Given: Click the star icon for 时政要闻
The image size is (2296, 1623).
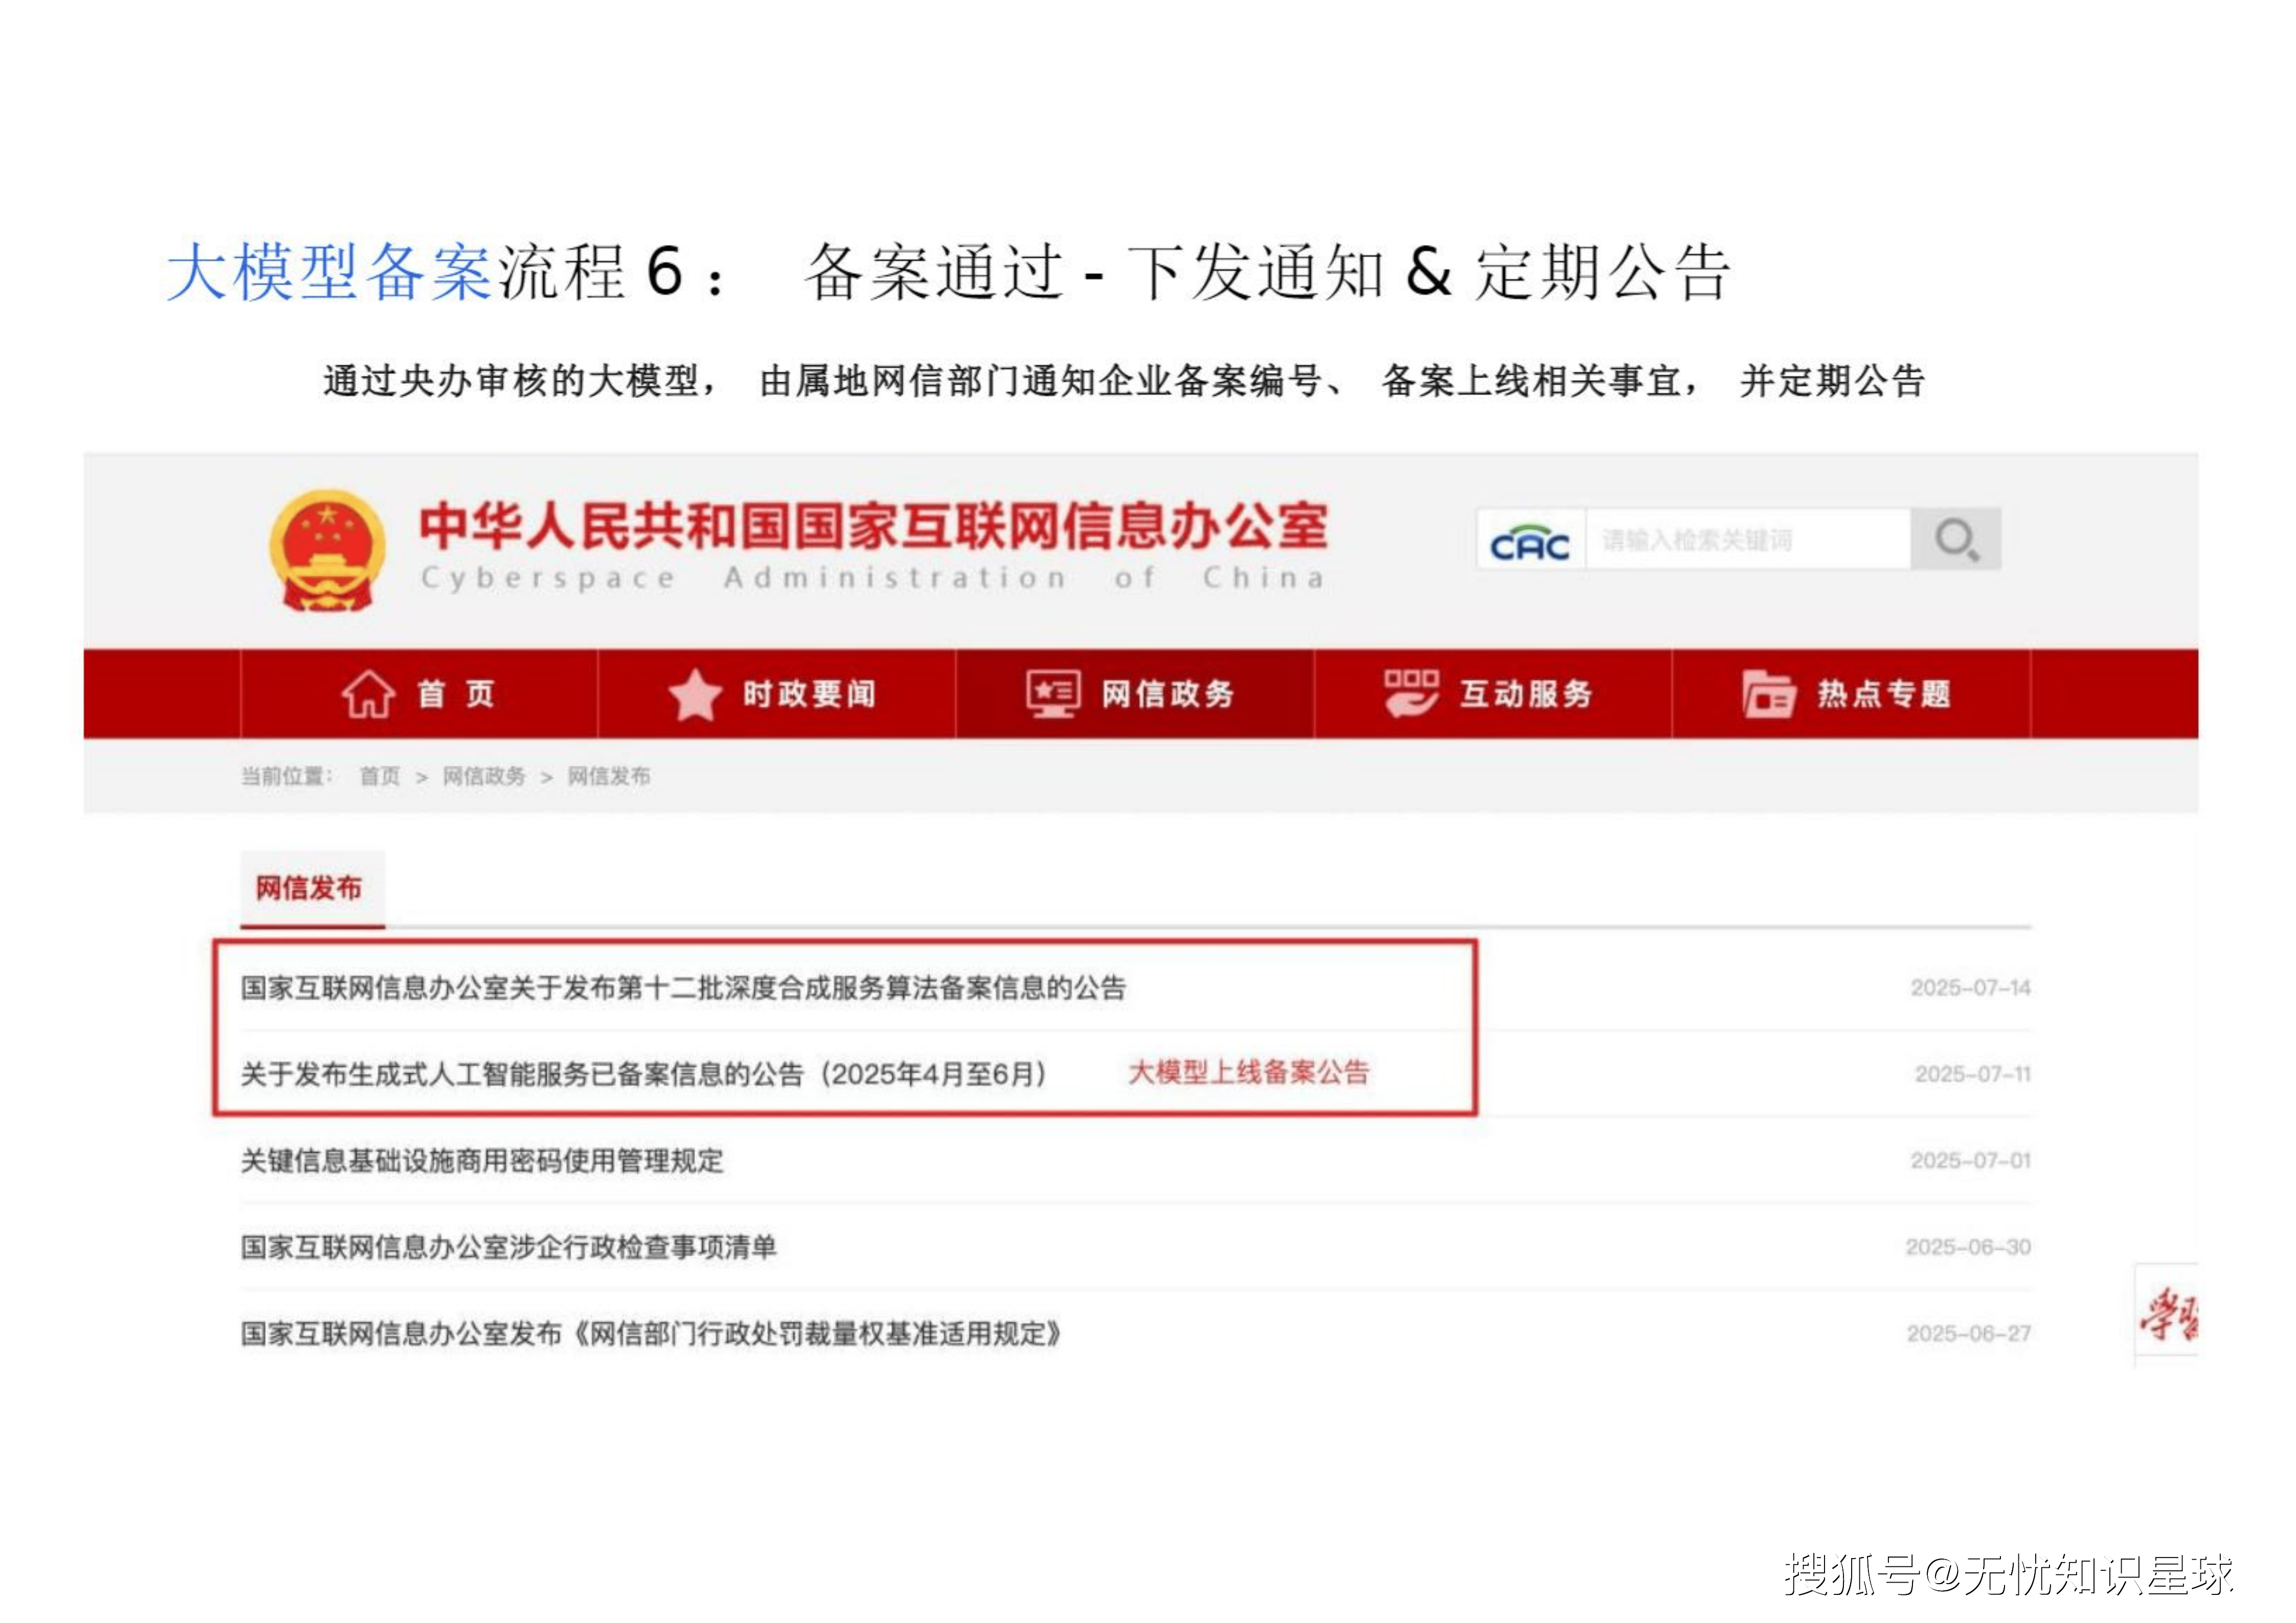Looking at the screenshot, I should 695,694.
